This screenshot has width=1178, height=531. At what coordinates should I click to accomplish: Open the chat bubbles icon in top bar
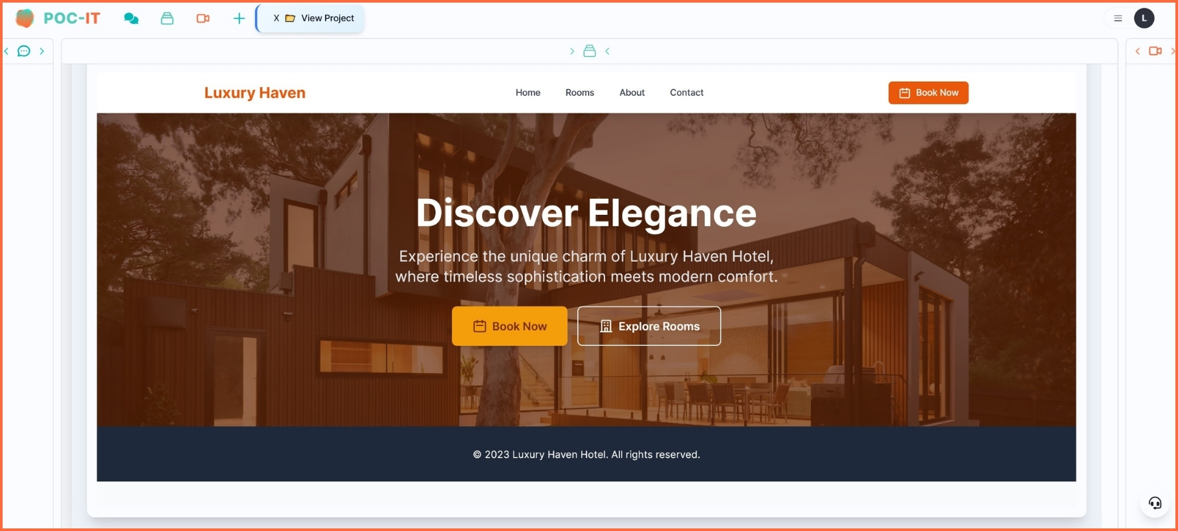131,18
